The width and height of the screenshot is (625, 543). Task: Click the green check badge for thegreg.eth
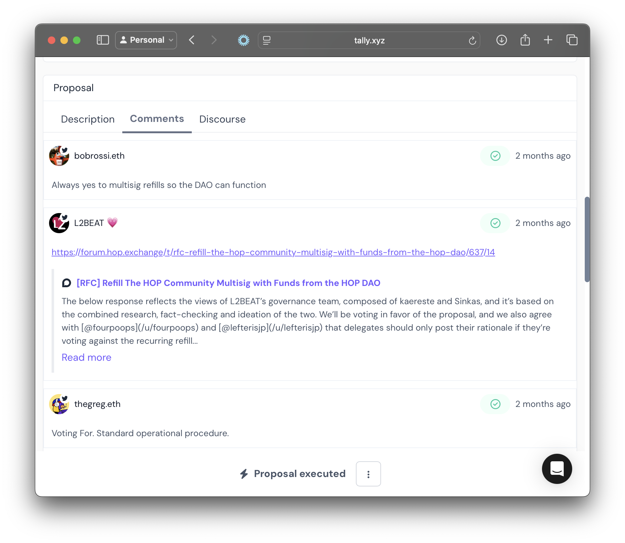[495, 404]
